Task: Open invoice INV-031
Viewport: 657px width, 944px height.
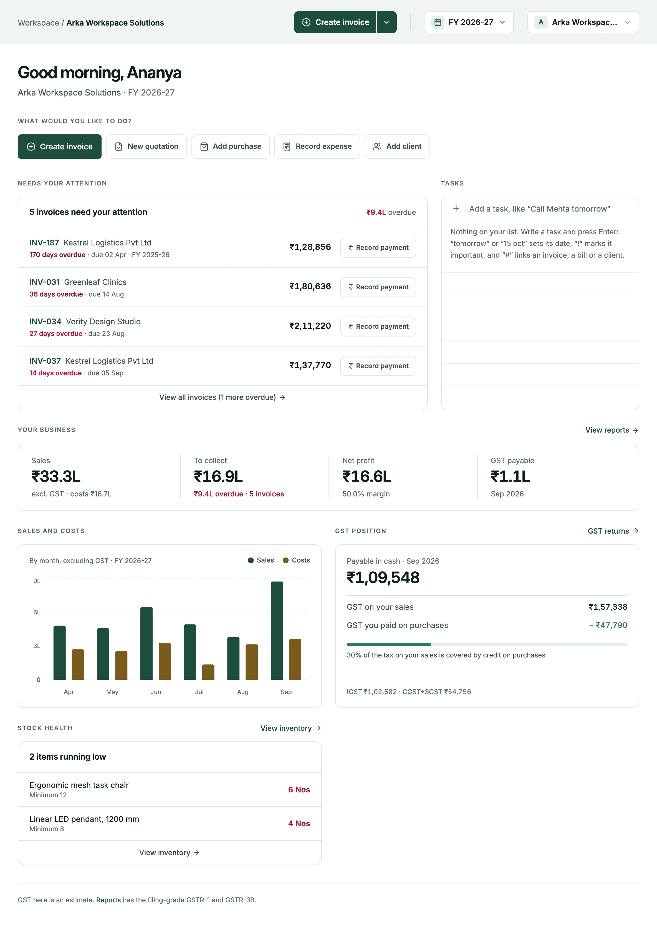Action: coord(44,282)
